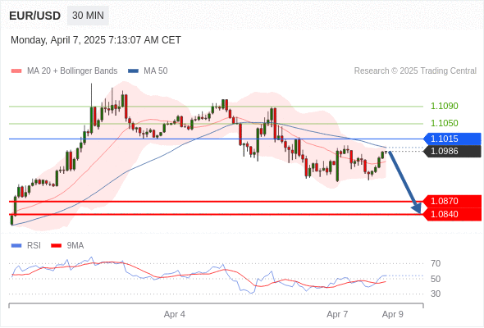
Task: Select the 1.0986 current price tag
Action: point(452,151)
